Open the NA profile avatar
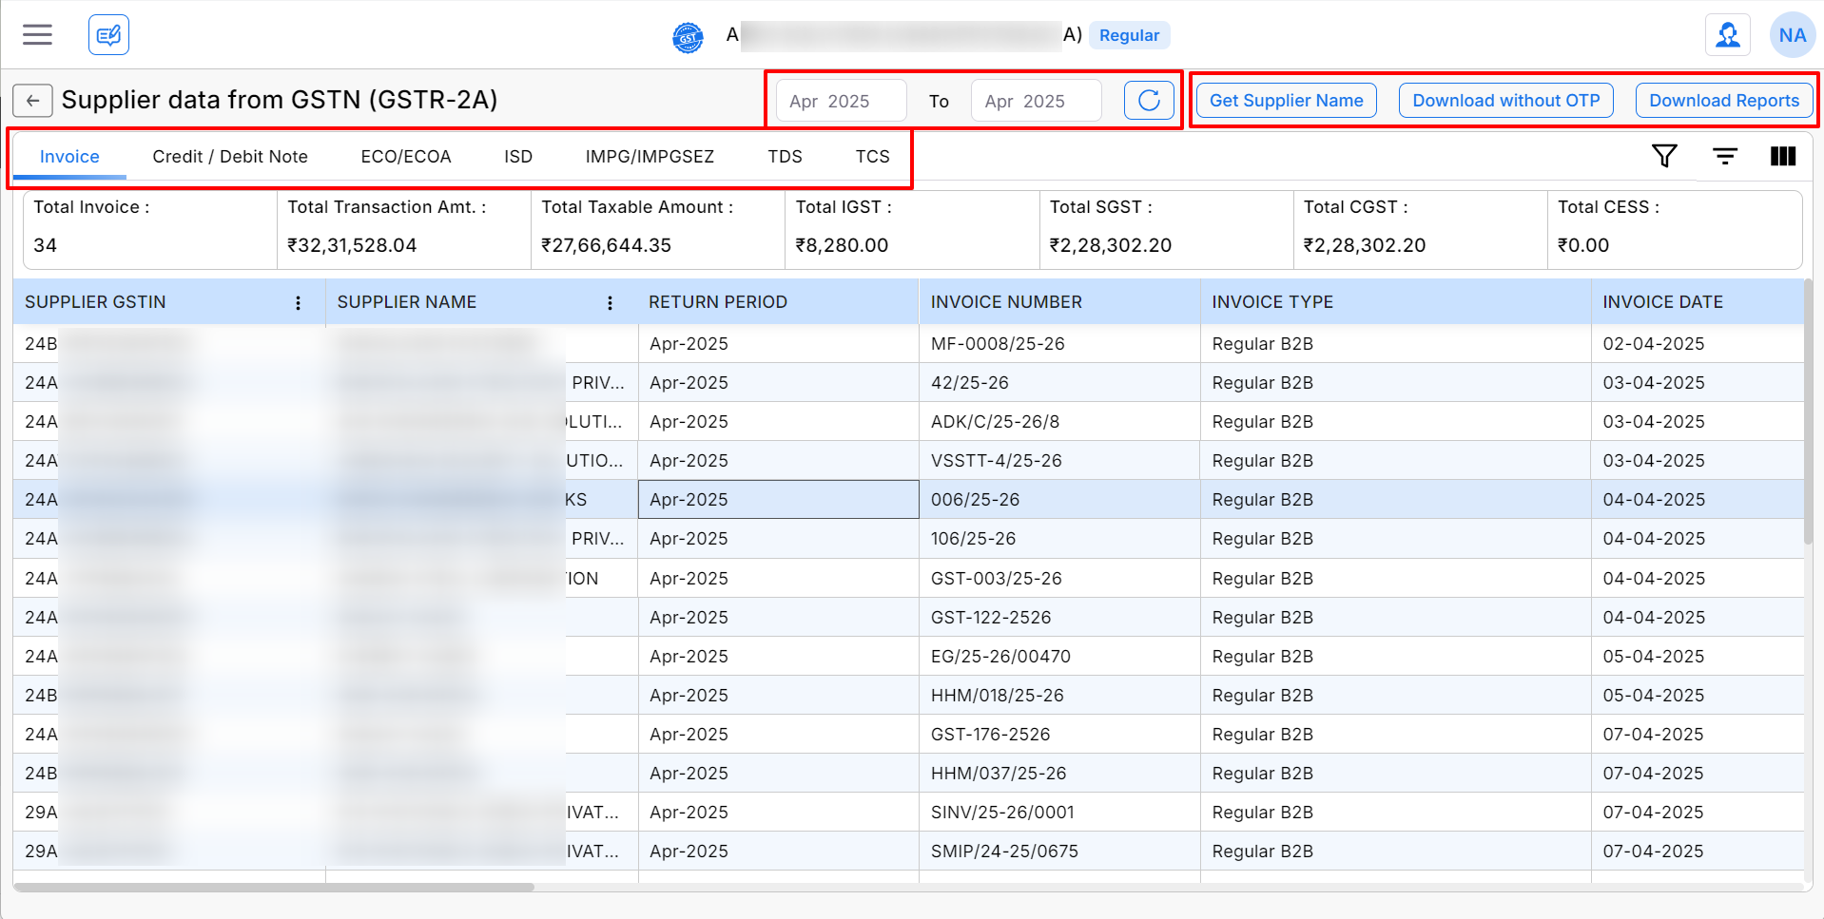The height and width of the screenshot is (919, 1824). tap(1792, 35)
